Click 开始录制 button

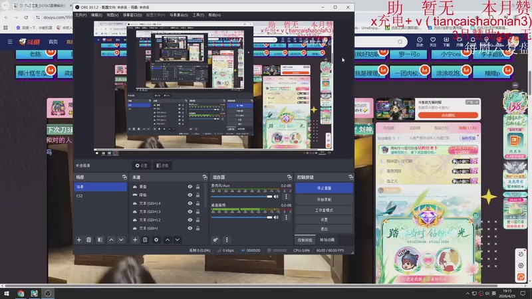pos(324,200)
